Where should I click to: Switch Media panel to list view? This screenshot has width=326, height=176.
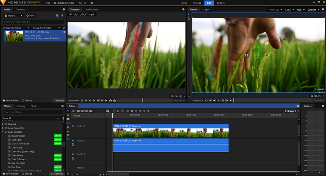pyautogui.click(x=57, y=15)
